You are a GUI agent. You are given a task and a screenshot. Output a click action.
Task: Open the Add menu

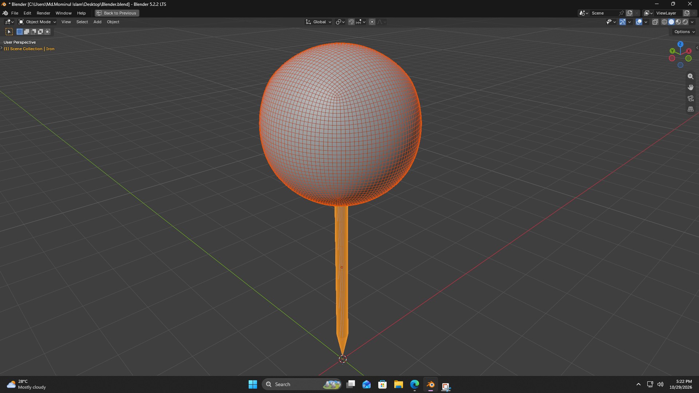click(x=97, y=22)
